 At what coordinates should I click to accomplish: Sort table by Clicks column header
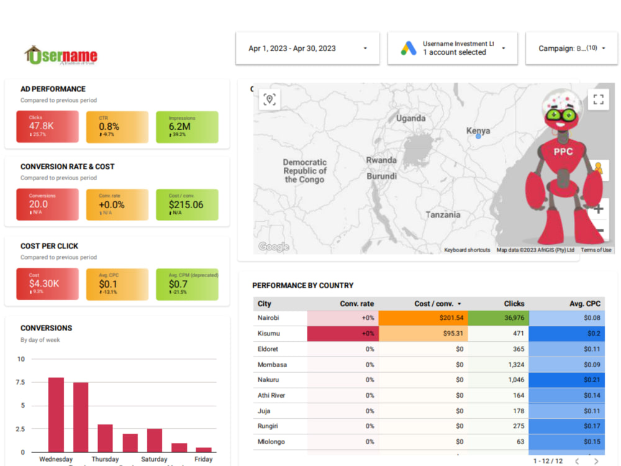pos(514,304)
